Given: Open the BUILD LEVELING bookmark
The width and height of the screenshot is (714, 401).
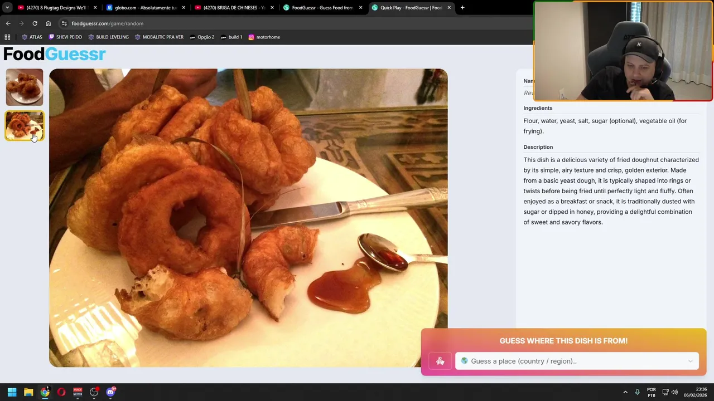Looking at the screenshot, I should pos(108,37).
